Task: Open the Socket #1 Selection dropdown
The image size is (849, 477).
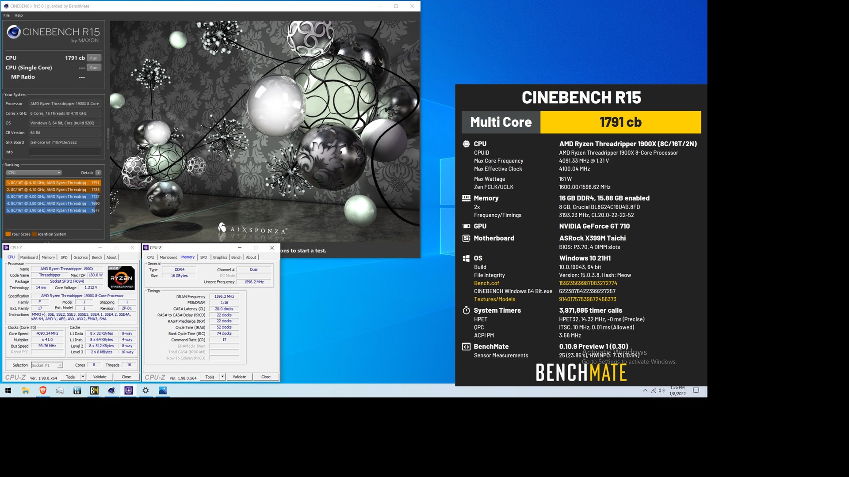Action: 47,365
